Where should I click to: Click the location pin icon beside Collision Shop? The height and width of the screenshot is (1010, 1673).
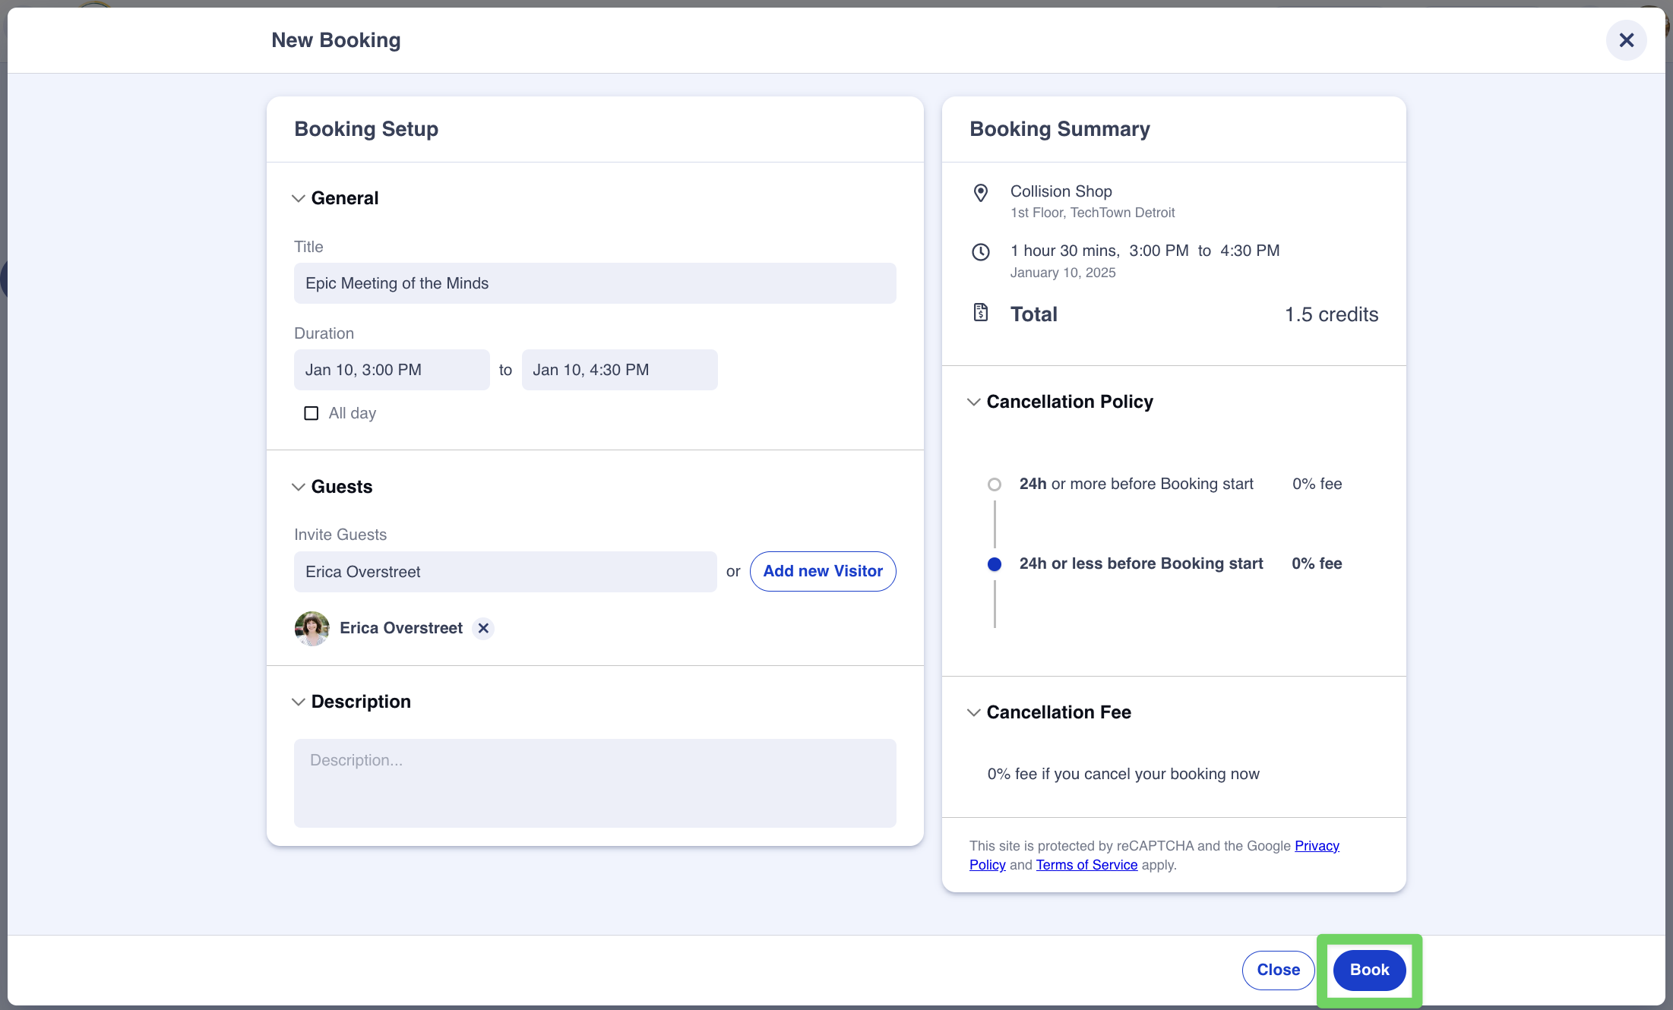coord(981,193)
